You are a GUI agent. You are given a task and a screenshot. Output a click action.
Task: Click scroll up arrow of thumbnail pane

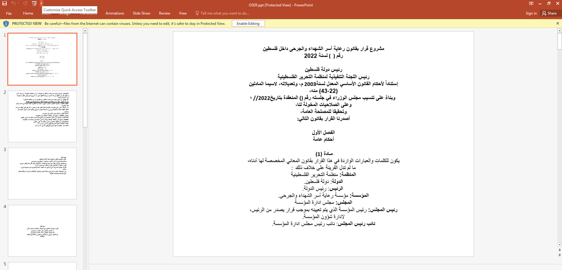point(85,31)
